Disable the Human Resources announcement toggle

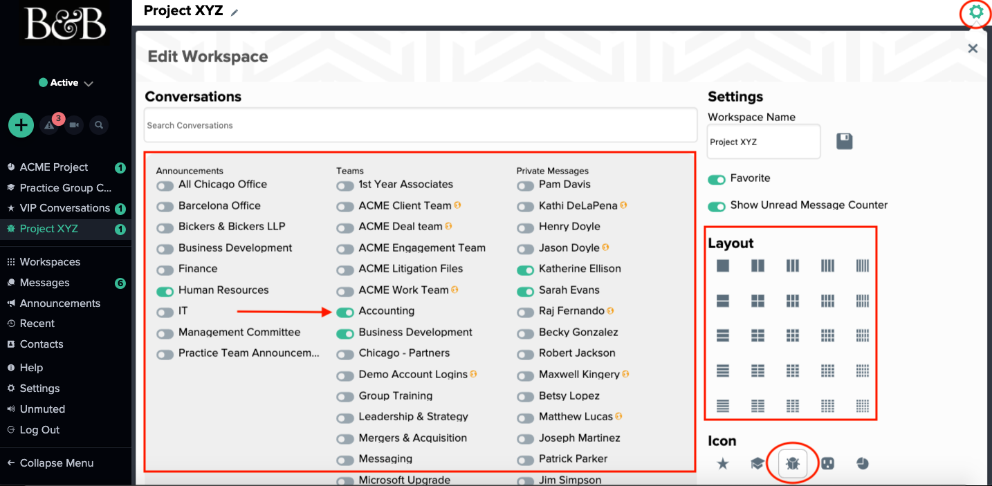point(165,292)
